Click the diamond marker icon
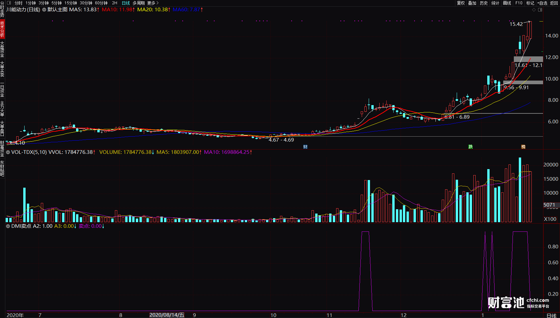Screen dimensions: 560x318 pos(534,10)
